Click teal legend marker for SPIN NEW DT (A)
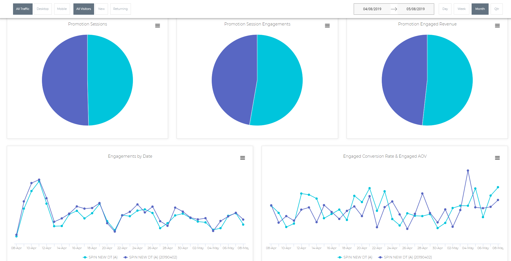Image resolution: width=511 pixels, height=261 pixels. [x=85, y=257]
